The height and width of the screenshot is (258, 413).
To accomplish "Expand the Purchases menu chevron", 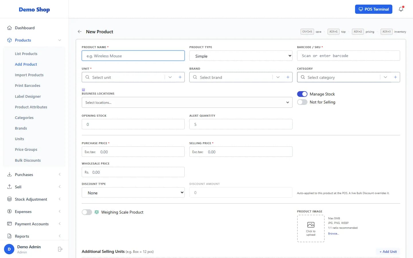I will 60,175.
